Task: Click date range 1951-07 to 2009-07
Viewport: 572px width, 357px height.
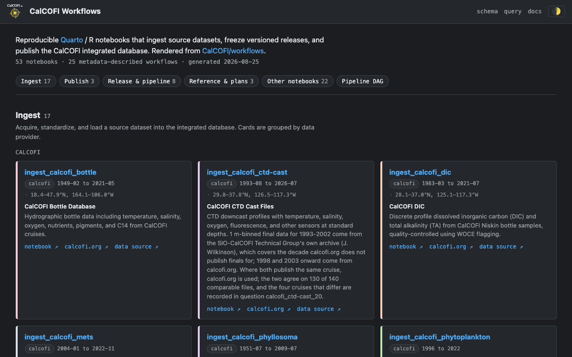Action: (268, 348)
